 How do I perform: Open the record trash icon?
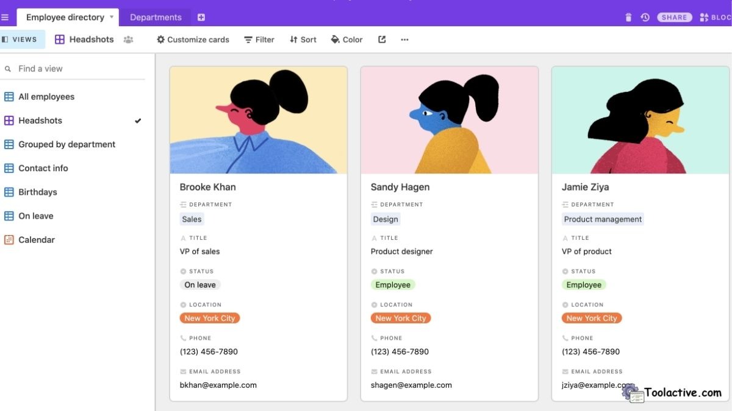(628, 16)
